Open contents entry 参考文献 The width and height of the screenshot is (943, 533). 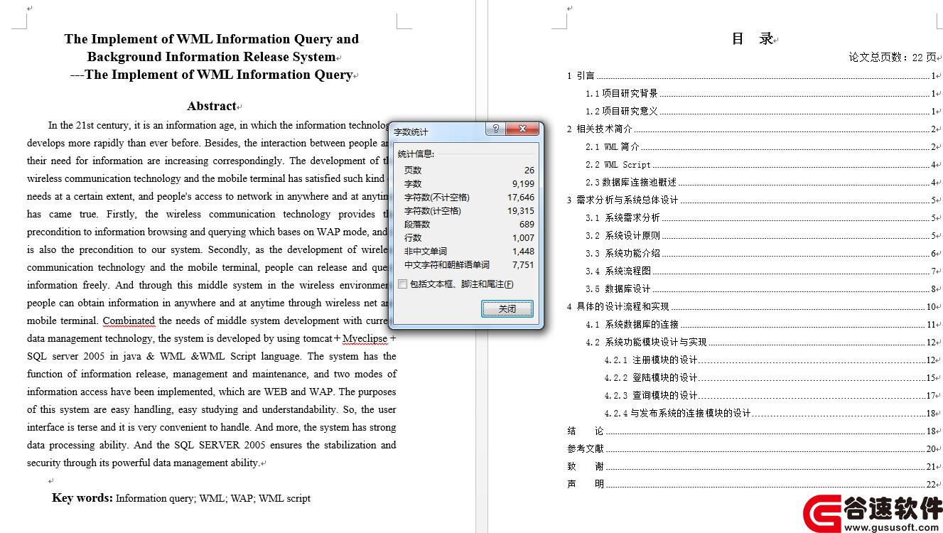752,448
